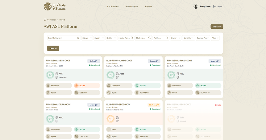Click Sub Asset AL Alam Mall text
This screenshot has width=266, height=140.
pyautogui.click(x=115, y=66)
